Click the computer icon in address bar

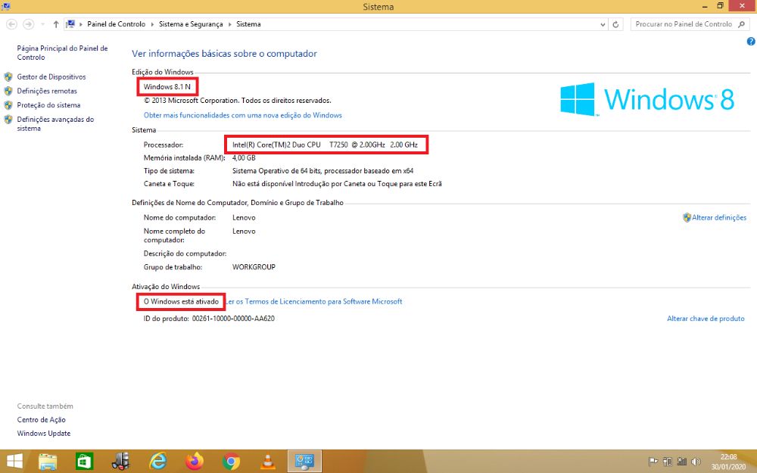pos(70,23)
